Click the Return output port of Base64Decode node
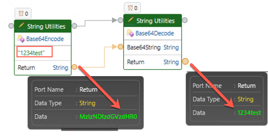 point(185,61)
